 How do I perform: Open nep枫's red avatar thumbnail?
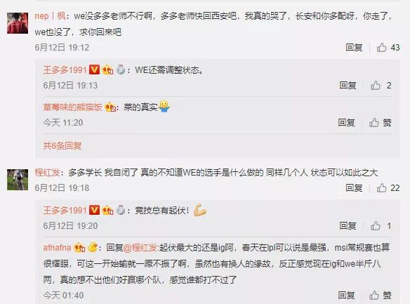[18, 23]
